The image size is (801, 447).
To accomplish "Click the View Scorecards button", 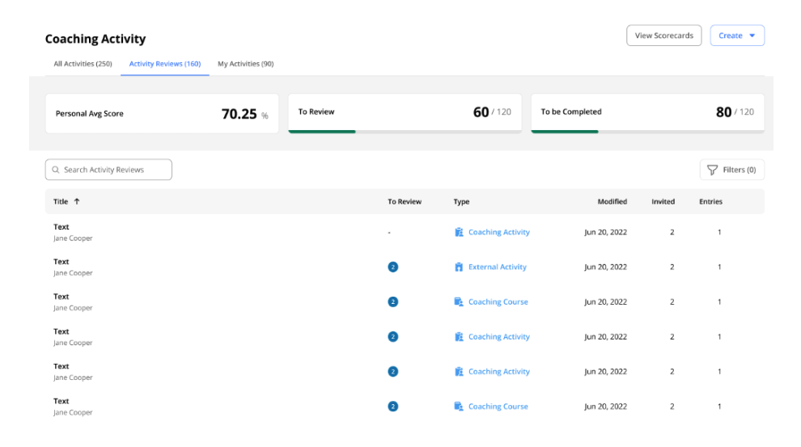I will tap(664, 36).
